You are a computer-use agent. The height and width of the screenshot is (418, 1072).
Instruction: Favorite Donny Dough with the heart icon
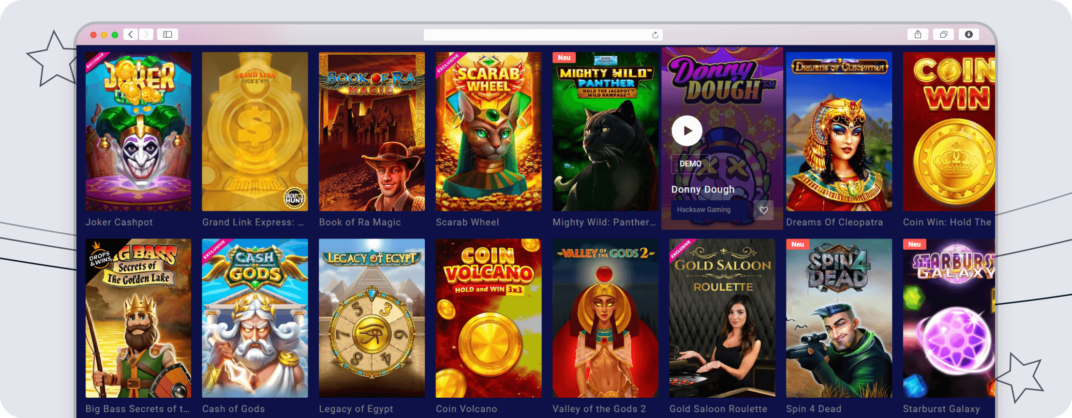[764, 210]
